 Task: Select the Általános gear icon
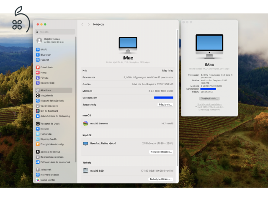coord(38,90)
